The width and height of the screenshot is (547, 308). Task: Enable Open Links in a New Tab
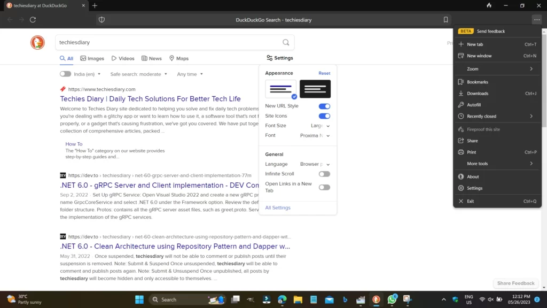tap(324, 187)
